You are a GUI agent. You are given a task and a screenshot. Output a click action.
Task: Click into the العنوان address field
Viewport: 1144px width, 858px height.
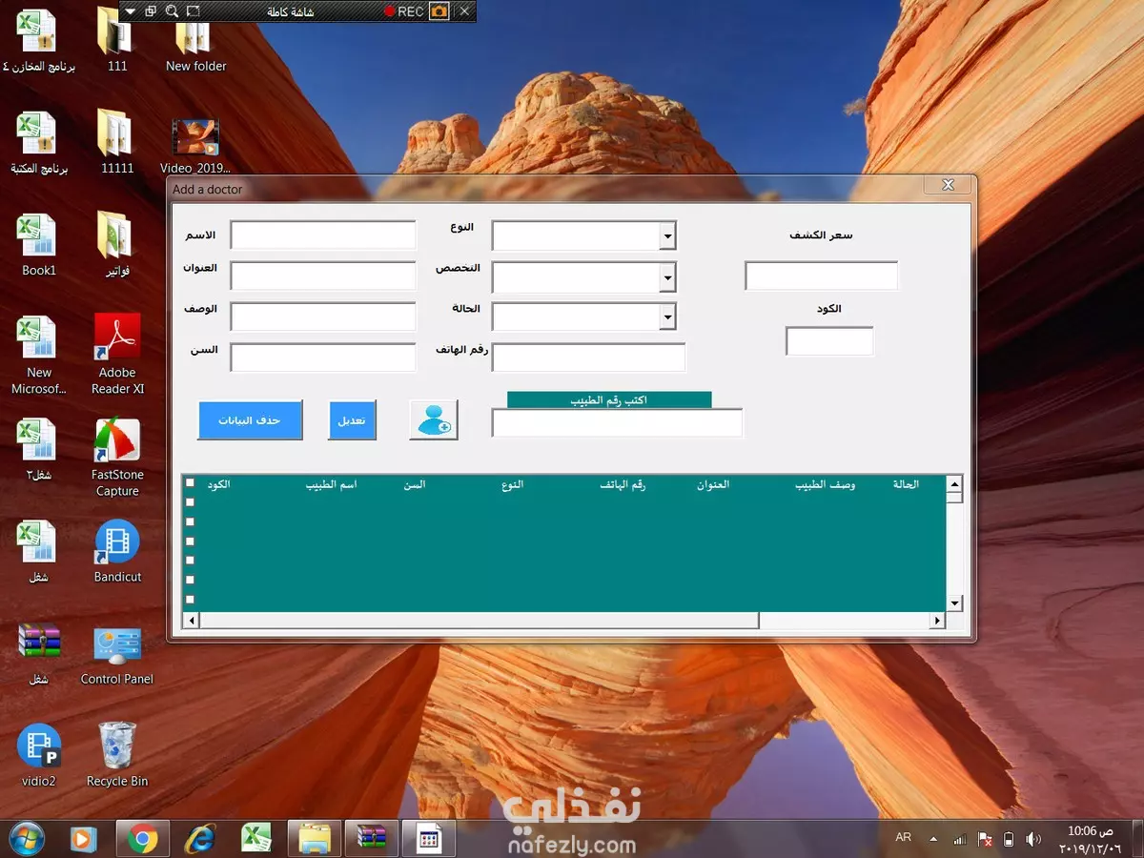323,276
